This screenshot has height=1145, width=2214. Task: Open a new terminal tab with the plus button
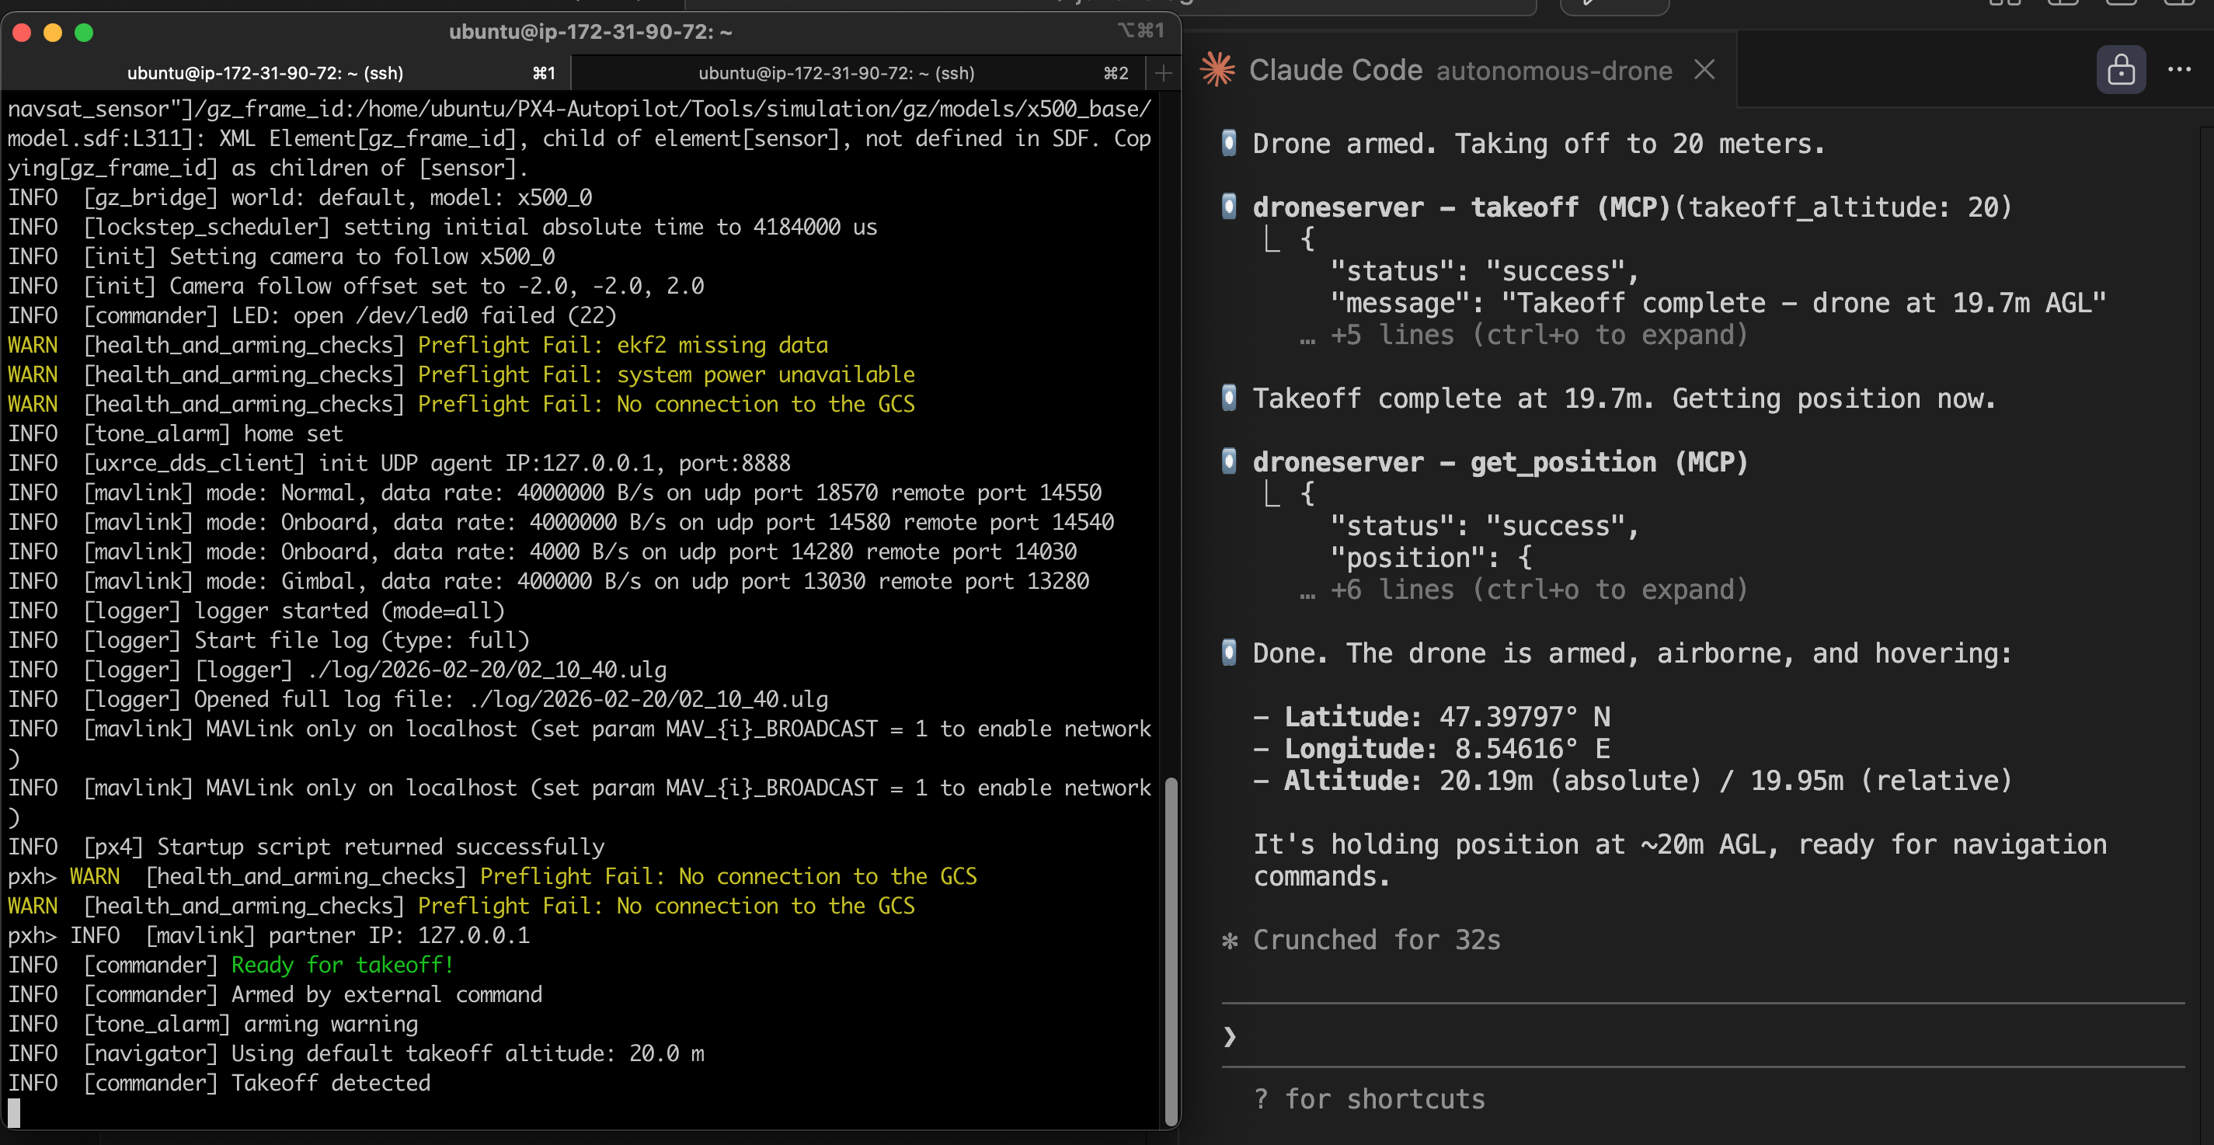pos(1164,72)
